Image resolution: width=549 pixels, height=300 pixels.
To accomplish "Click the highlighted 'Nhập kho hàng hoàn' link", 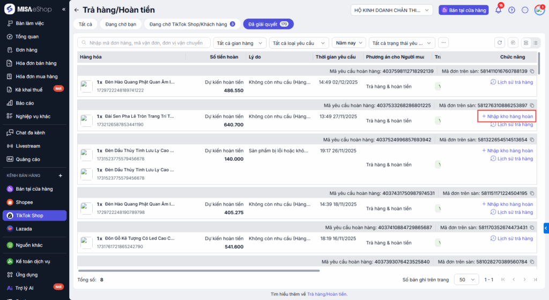I will (x=507, y=116).
